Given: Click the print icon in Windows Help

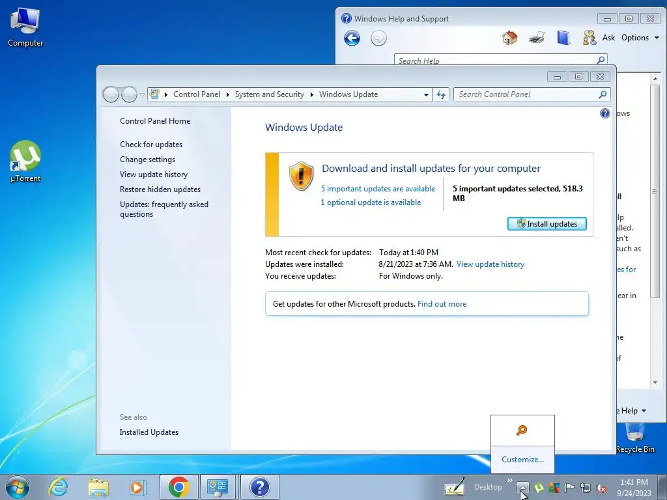Looking at the screenshot, I should (537, 38).
